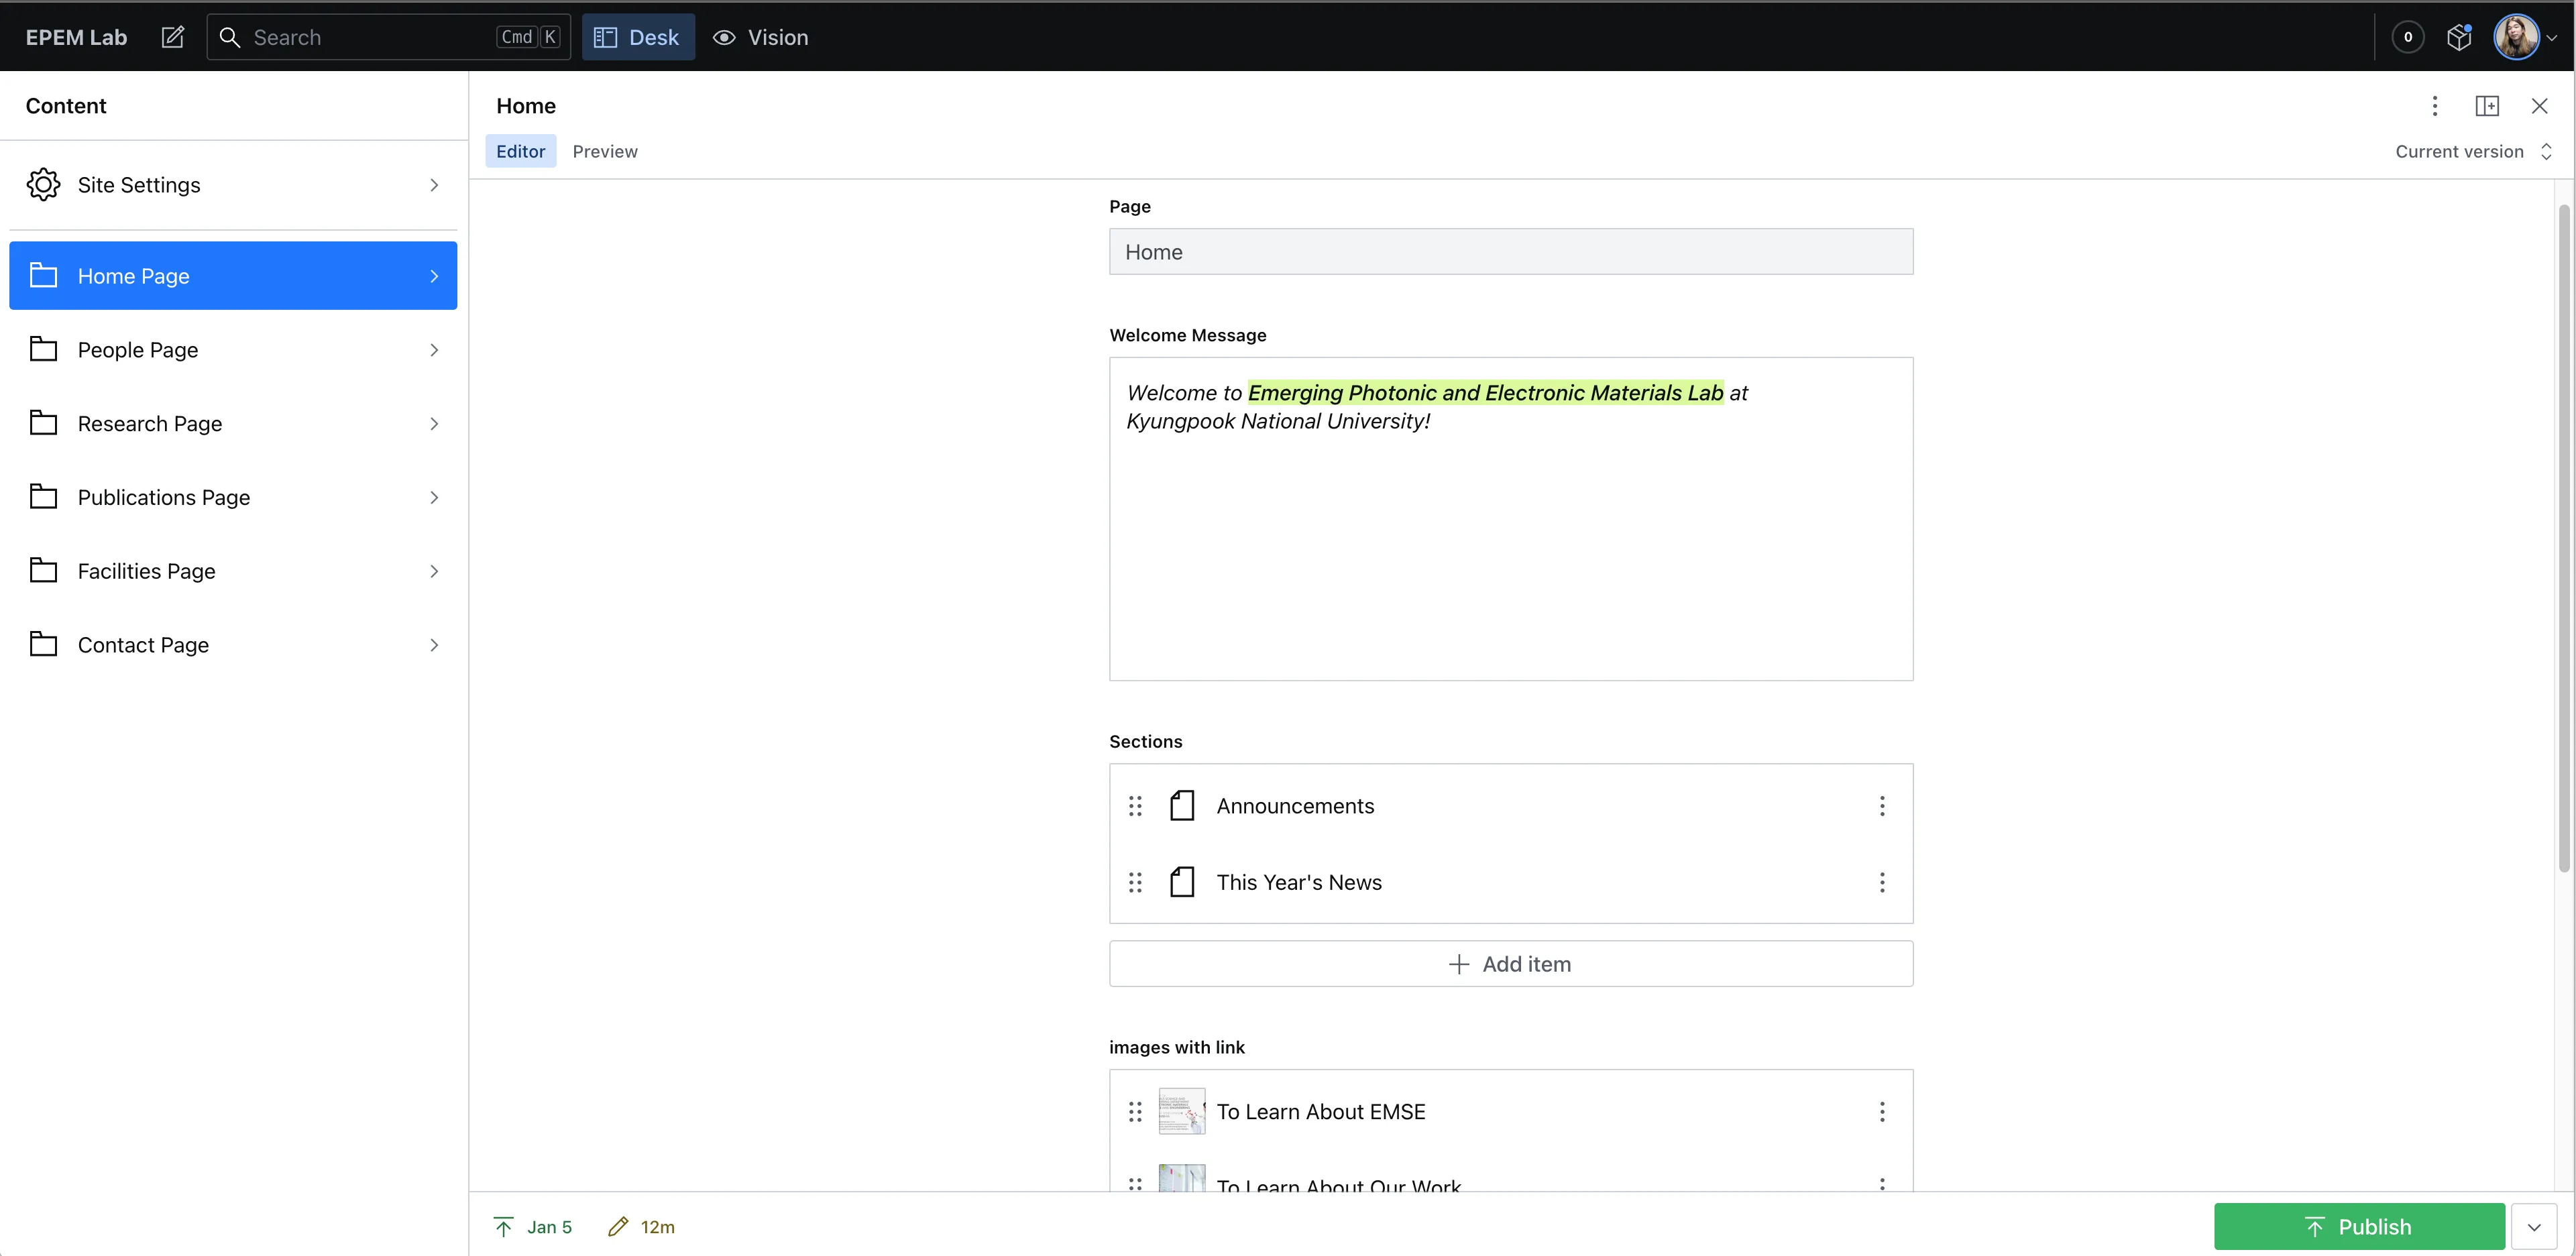Open user avatar account menu
2576x1256 pixels.
(x=2518, y=37)
